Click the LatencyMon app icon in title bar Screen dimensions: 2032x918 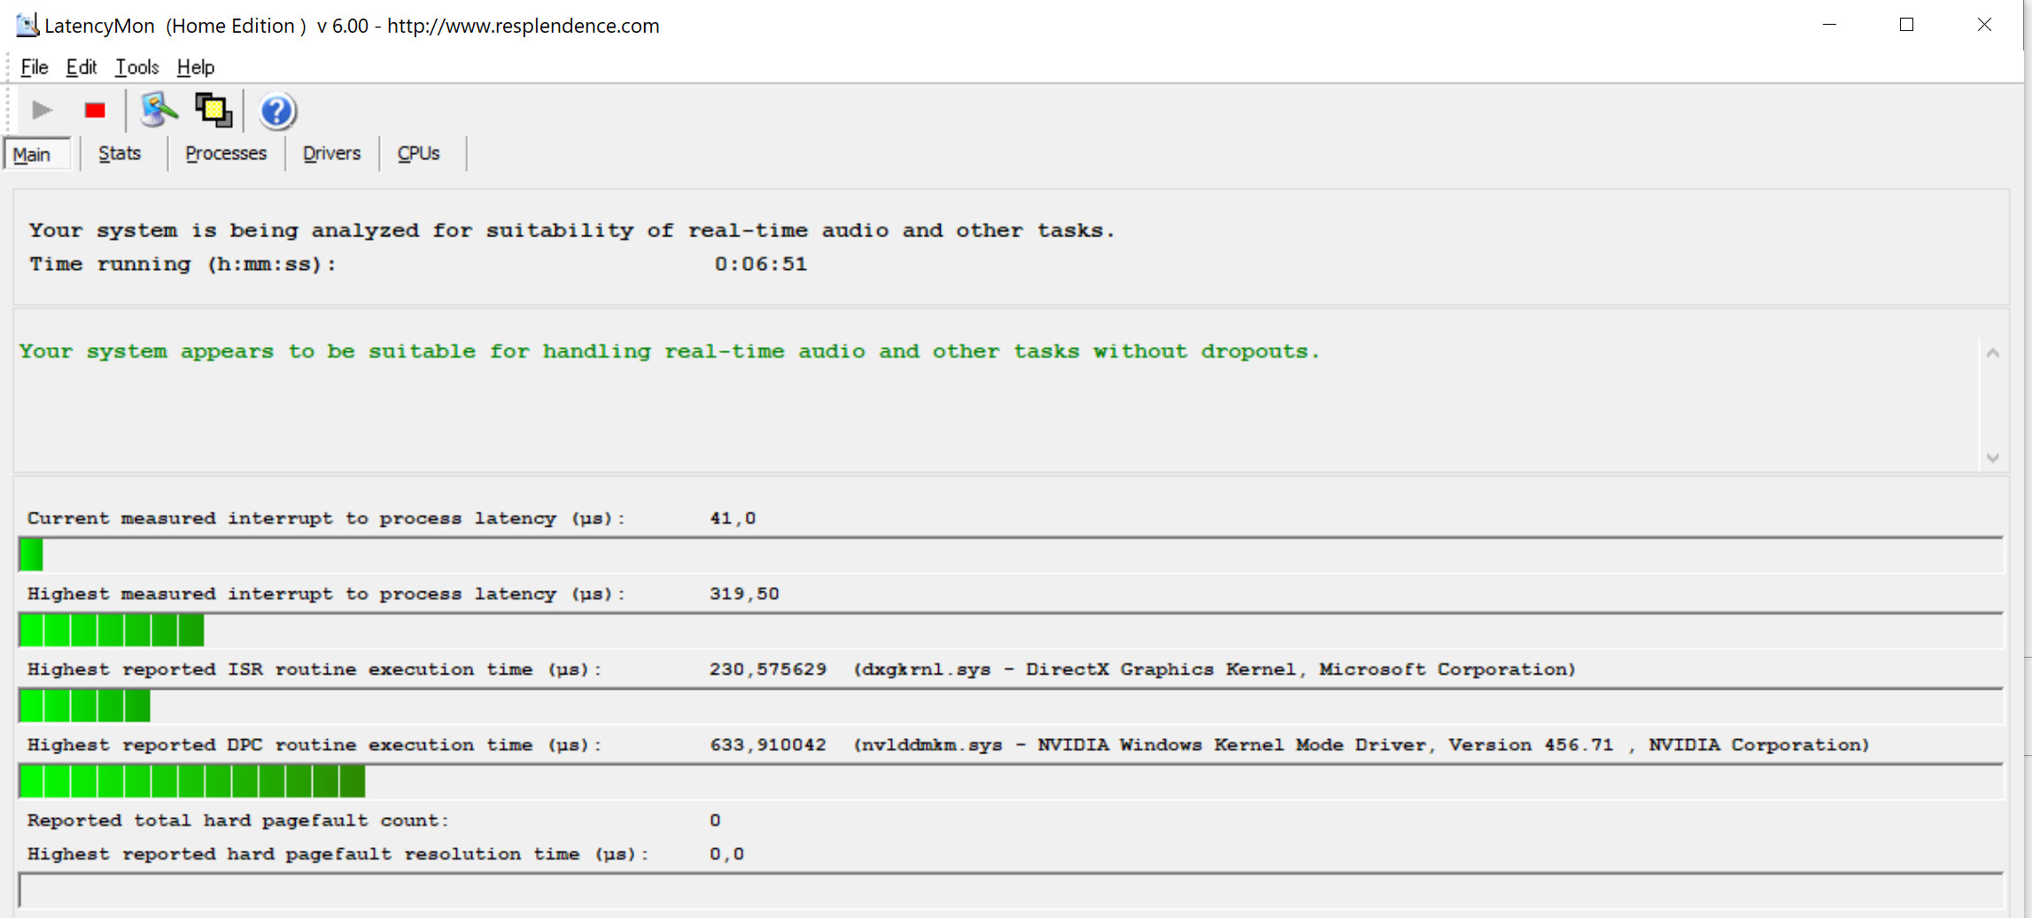pyautogui.click(x=27, y=25)
